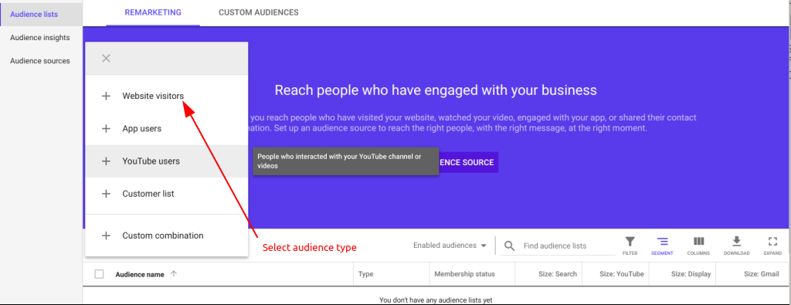
Task: Open the Enabled audiences dropdown
Action: 450,246
